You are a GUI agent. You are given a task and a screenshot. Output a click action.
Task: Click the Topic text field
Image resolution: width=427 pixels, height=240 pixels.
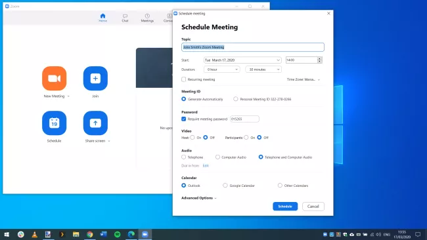pos(253,47)
